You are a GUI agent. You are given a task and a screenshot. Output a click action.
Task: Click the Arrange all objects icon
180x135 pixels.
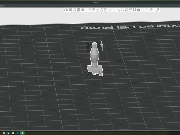(x=79, y=10)
